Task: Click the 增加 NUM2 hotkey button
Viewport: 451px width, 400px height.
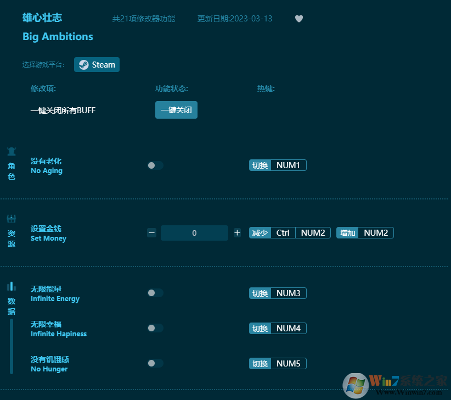Action: point(365,232)
